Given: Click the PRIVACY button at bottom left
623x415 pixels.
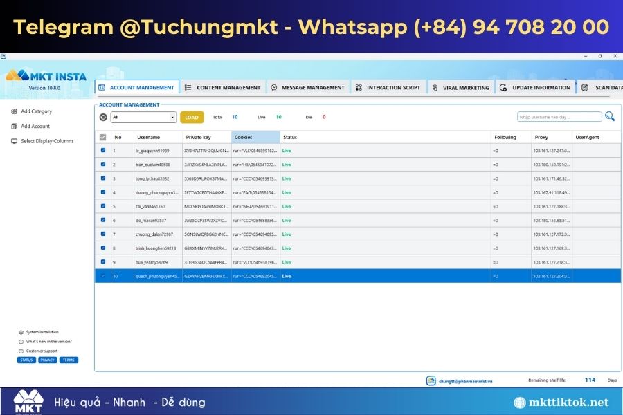Looking at the screenshot, I should coord(47,360).
